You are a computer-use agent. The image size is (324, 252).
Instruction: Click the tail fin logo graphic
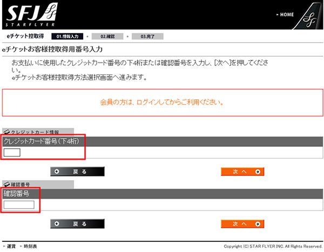[308, 17]
